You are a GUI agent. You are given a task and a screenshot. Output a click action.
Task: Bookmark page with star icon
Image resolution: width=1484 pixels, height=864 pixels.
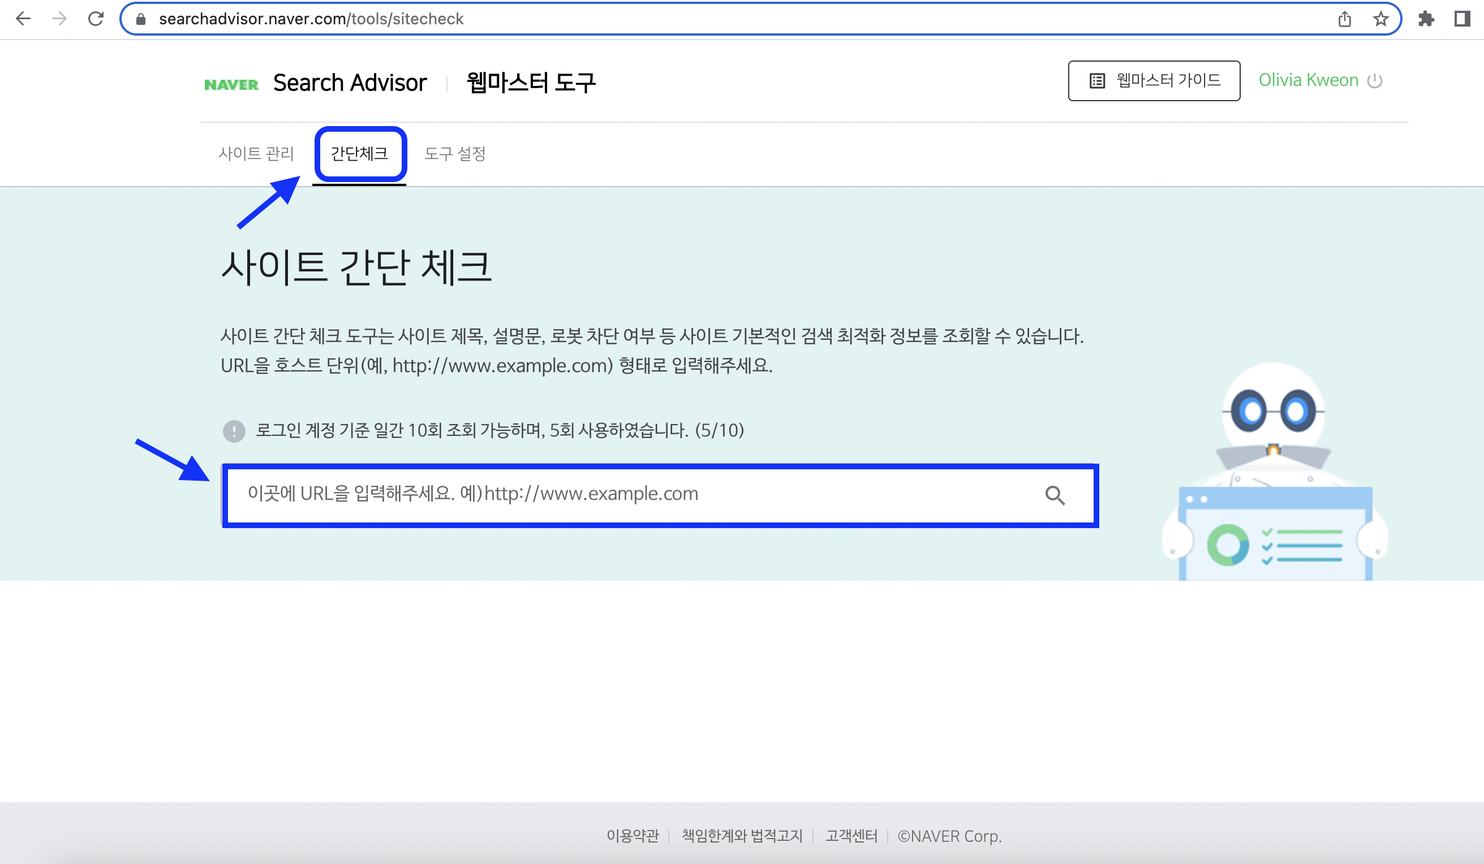1381,19
